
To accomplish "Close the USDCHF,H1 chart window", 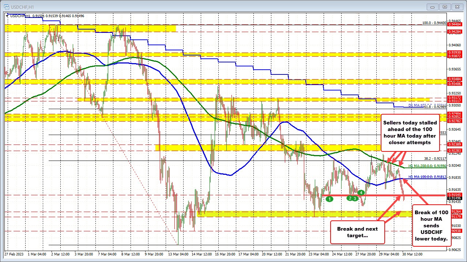I will coord(457,6).
